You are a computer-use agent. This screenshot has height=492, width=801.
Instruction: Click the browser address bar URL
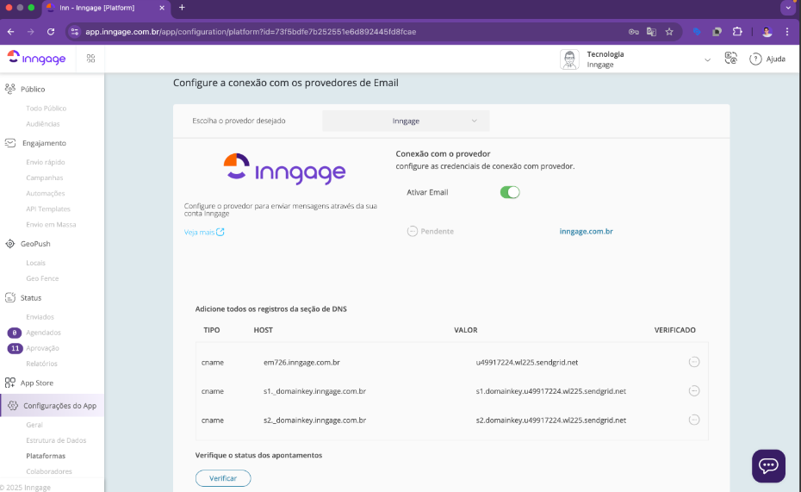click(251, 32)
